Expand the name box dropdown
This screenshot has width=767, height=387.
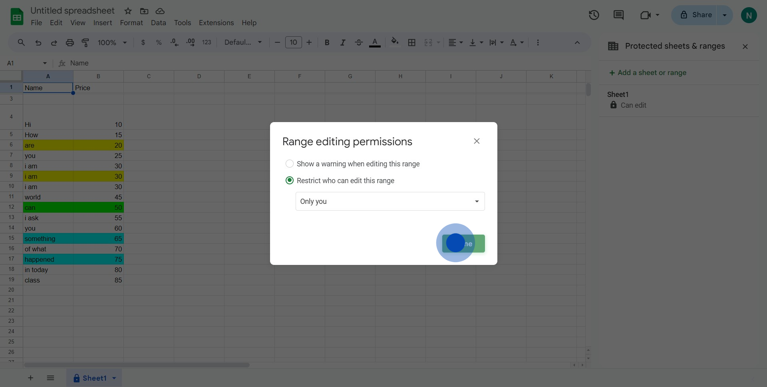[45, 63]
